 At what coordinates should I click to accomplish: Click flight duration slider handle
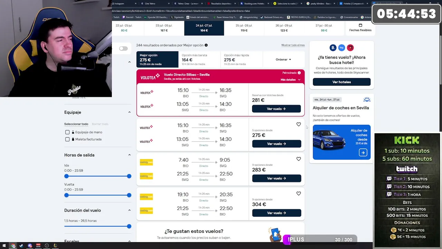(x=129, y=226)
